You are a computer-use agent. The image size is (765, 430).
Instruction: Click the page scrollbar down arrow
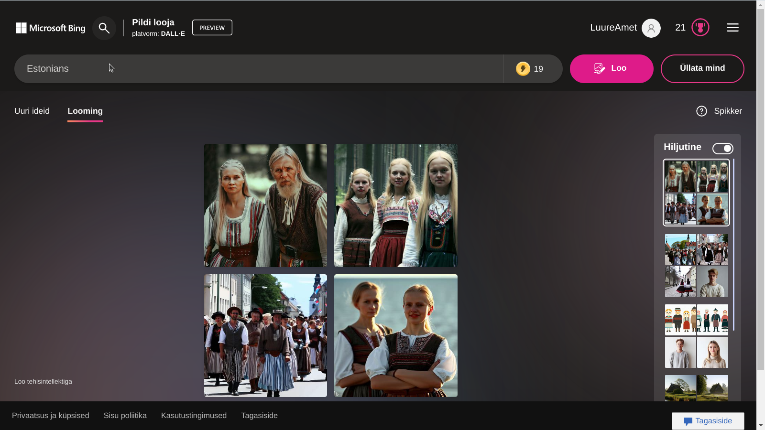(761, 425)
